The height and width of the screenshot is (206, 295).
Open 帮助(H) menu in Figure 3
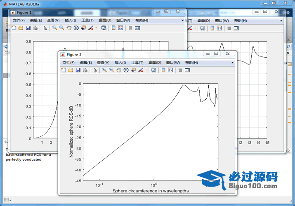[x=191, y=63]
